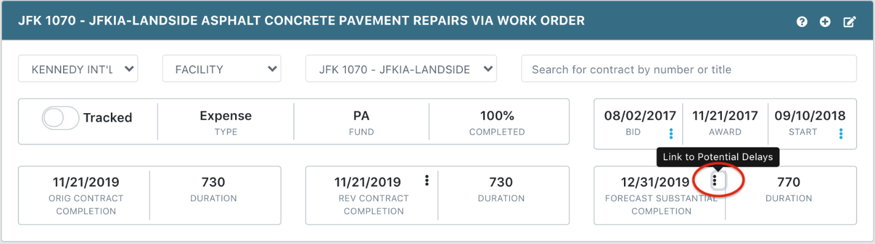
Task: Open the FACILITY dropdown
Action: coord(222,69)
